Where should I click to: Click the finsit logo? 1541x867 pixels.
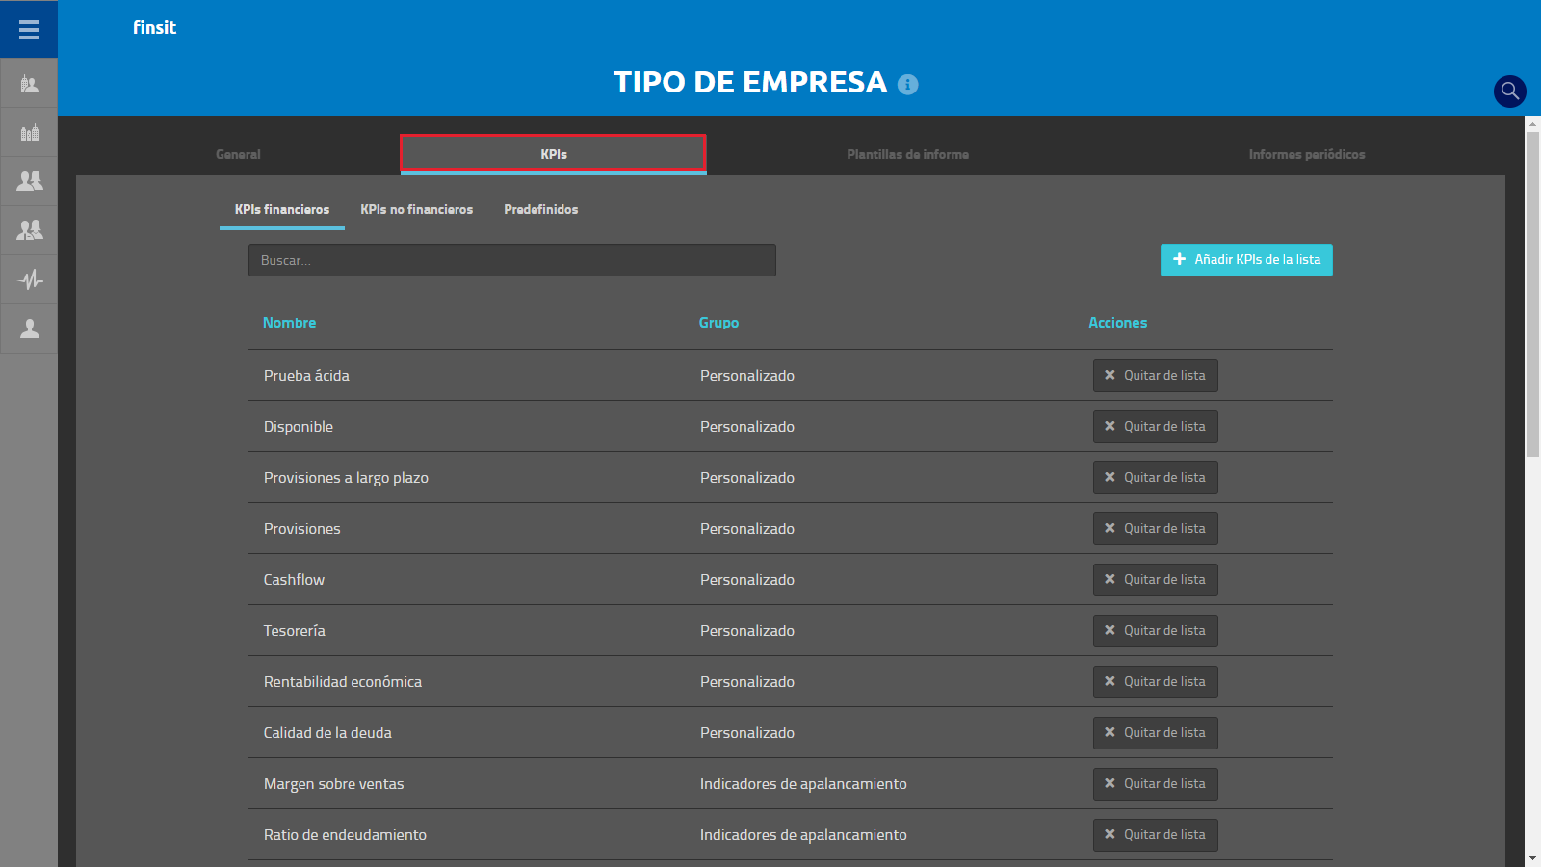point(154,28)
